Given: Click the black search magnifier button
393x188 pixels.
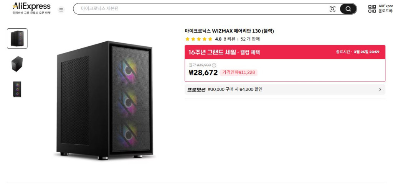Looking at the screenshot, I should [x=348, y=9].
